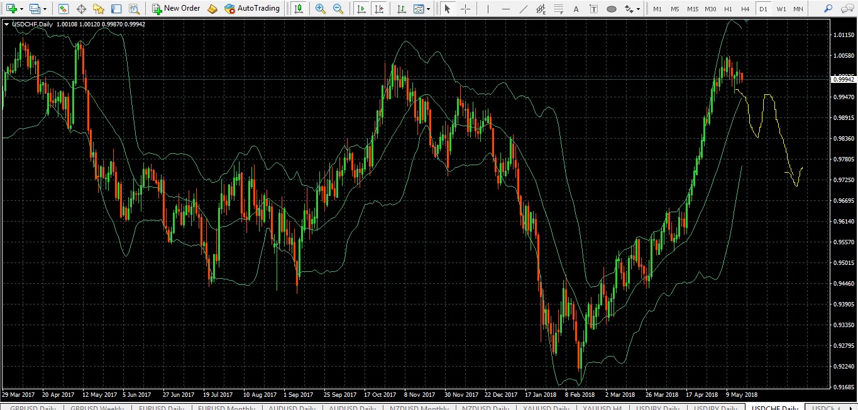Expand the templates dropdown arrow
This screenshot has width=858, height=410.
pos(429,9)
